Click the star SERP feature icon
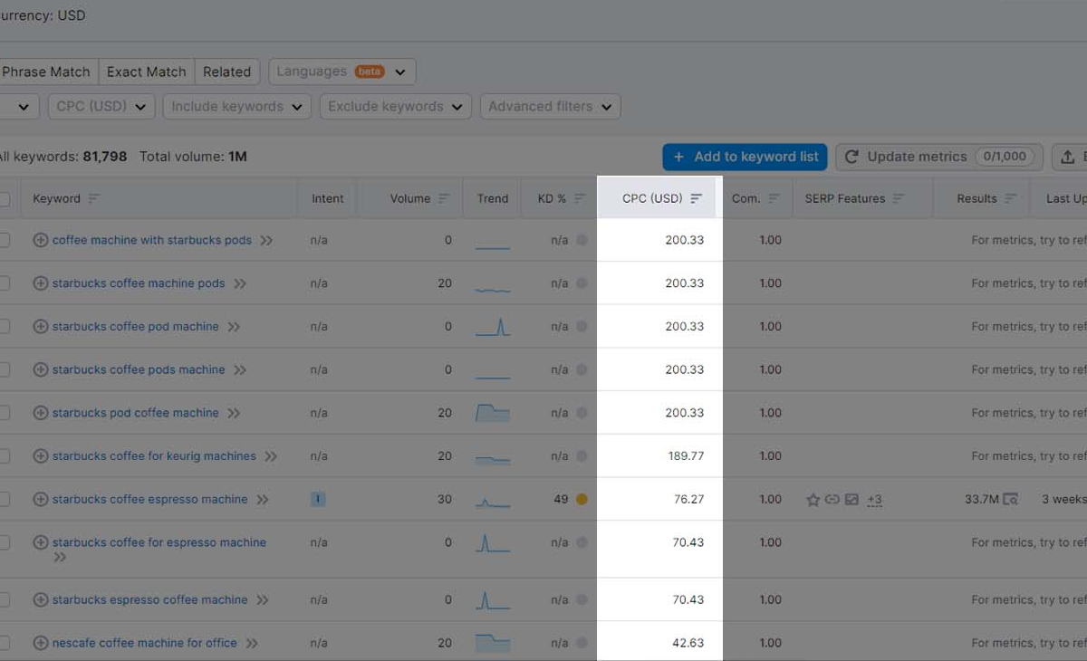This screenshot has height=661, width=1087. click(x=813, y=500)
